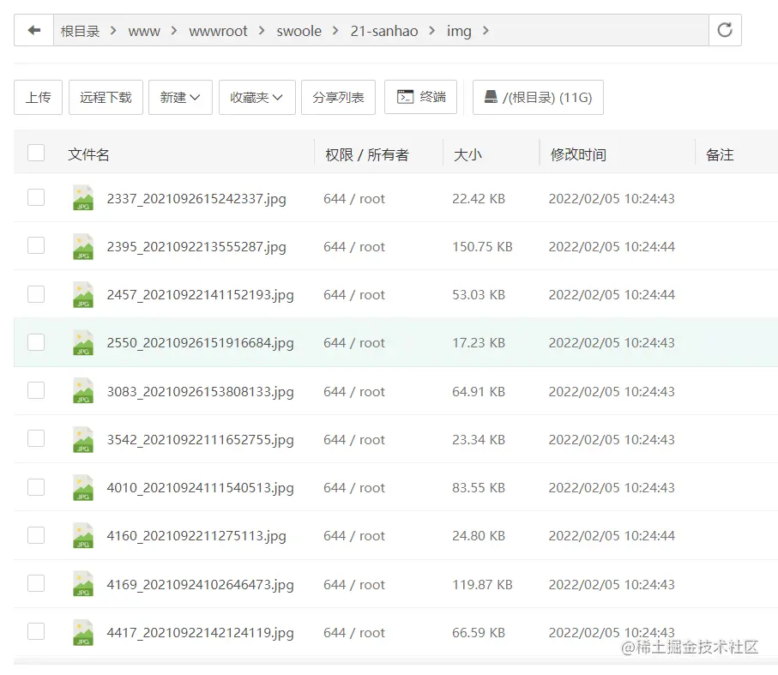Screen dimensions: 778x675
Task: Open file 4160_2021092211275113.jpg
Action: pos(196,536)
